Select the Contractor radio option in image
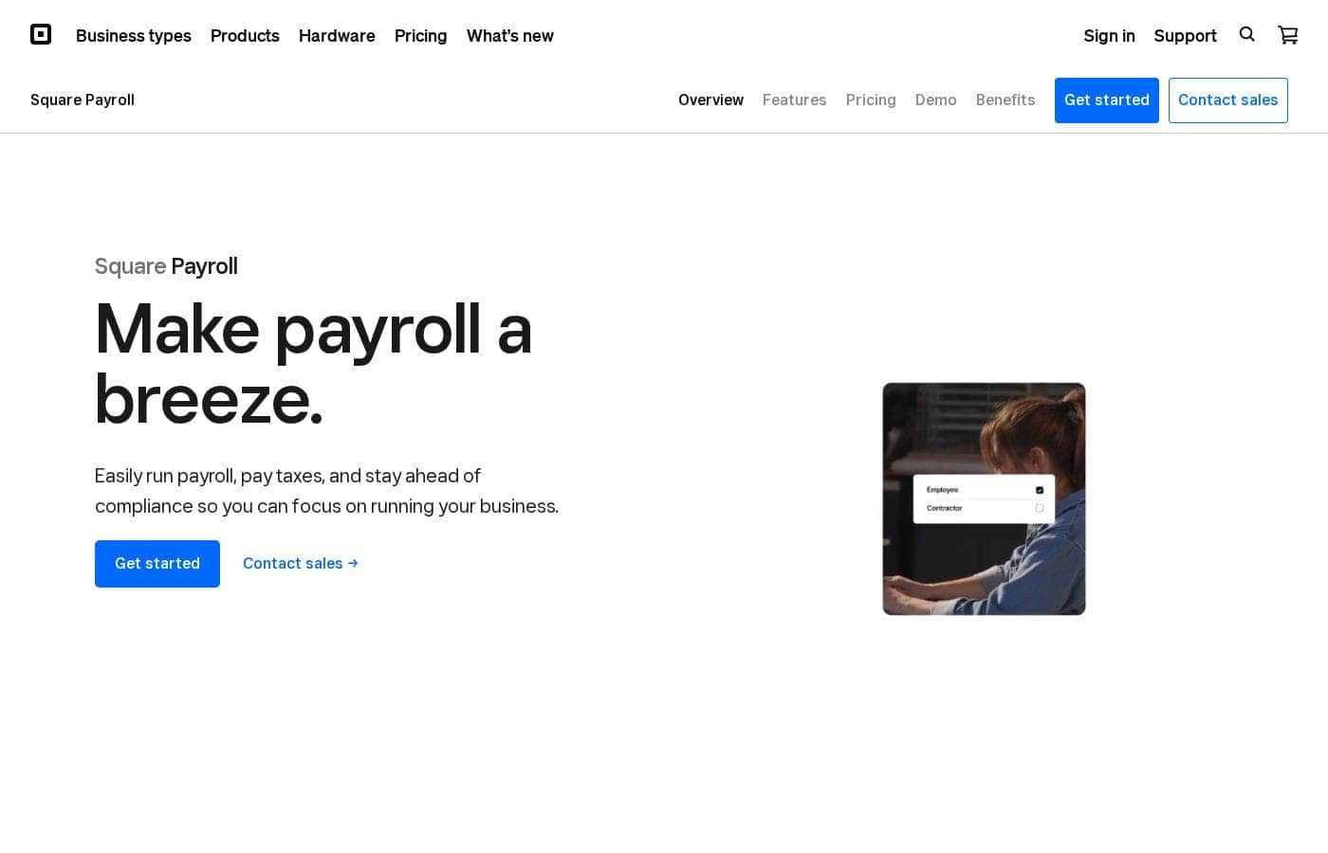1328x853 pixels. (1040, 508)
